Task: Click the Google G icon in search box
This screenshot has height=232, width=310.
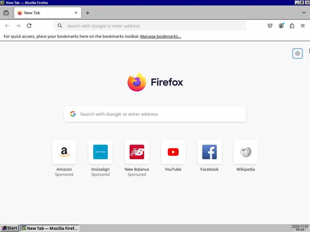Action: (73, 114)
